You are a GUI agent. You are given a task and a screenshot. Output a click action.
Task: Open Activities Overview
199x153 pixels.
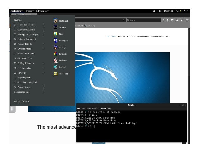coord(22,101)
